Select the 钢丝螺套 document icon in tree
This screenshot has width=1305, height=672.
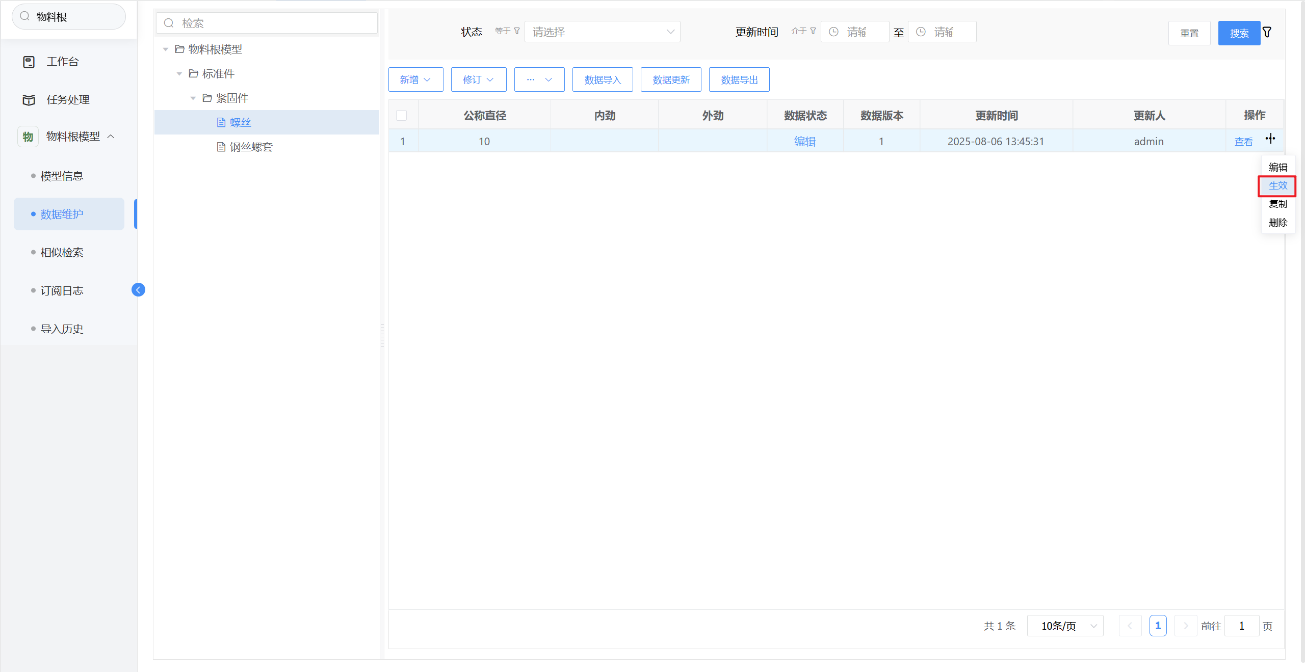tap(221, 147)
